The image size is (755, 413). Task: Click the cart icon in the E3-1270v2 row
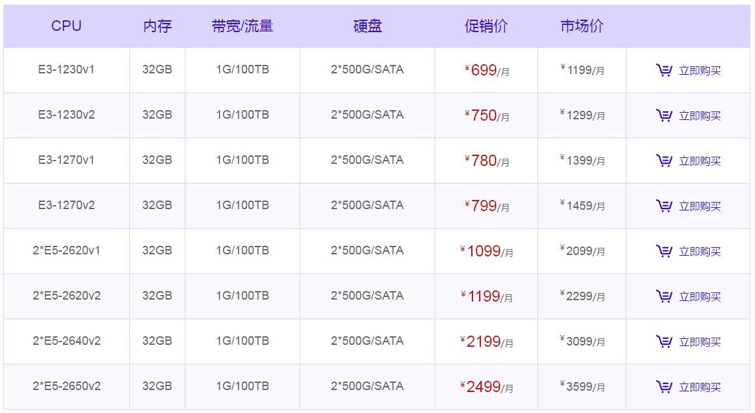coord(665,205)
